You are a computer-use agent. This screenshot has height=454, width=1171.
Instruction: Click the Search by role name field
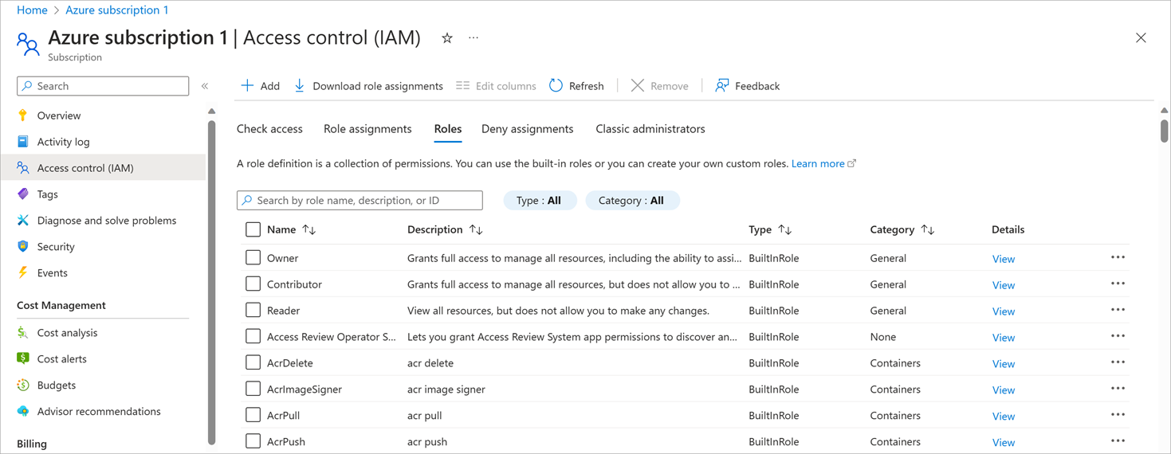click(360, 201)
